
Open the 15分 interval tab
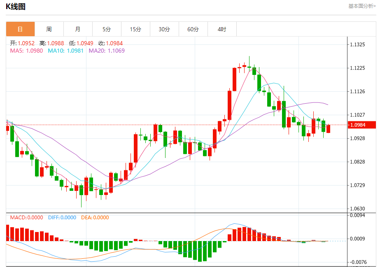click(136, 29)
